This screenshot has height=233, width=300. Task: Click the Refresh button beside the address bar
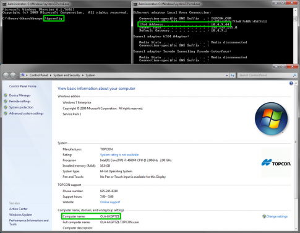tap(233, 76)
